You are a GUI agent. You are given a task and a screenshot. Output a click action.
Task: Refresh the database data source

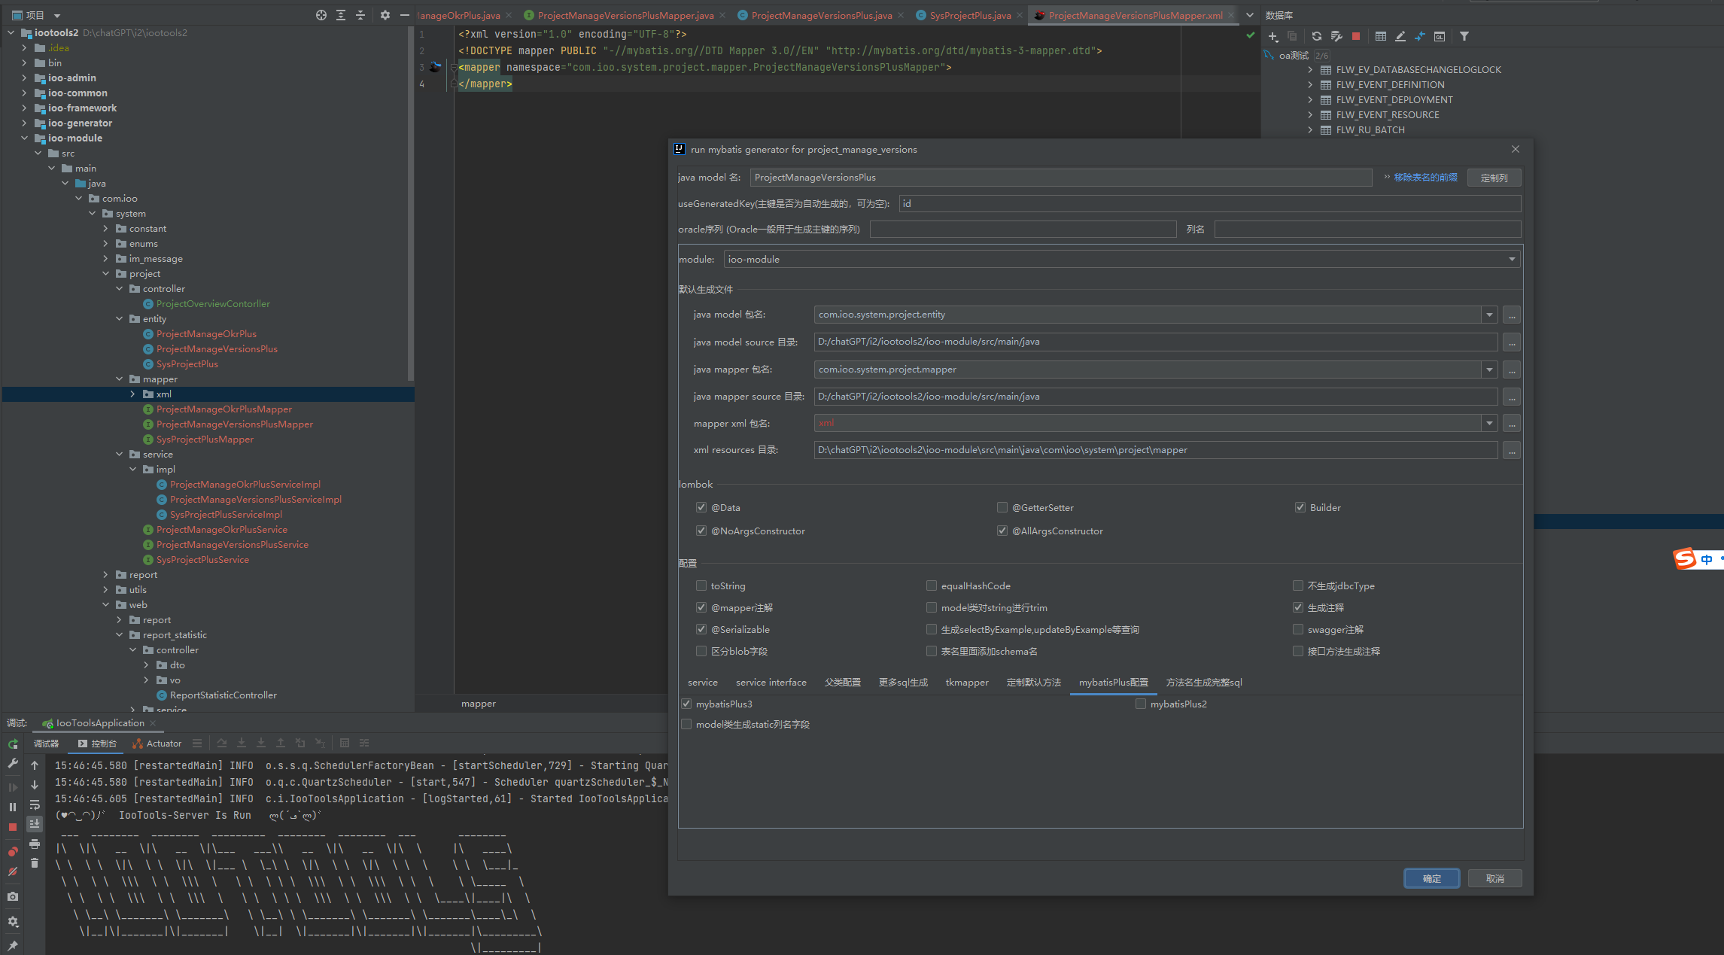[x=1316, y=36]
